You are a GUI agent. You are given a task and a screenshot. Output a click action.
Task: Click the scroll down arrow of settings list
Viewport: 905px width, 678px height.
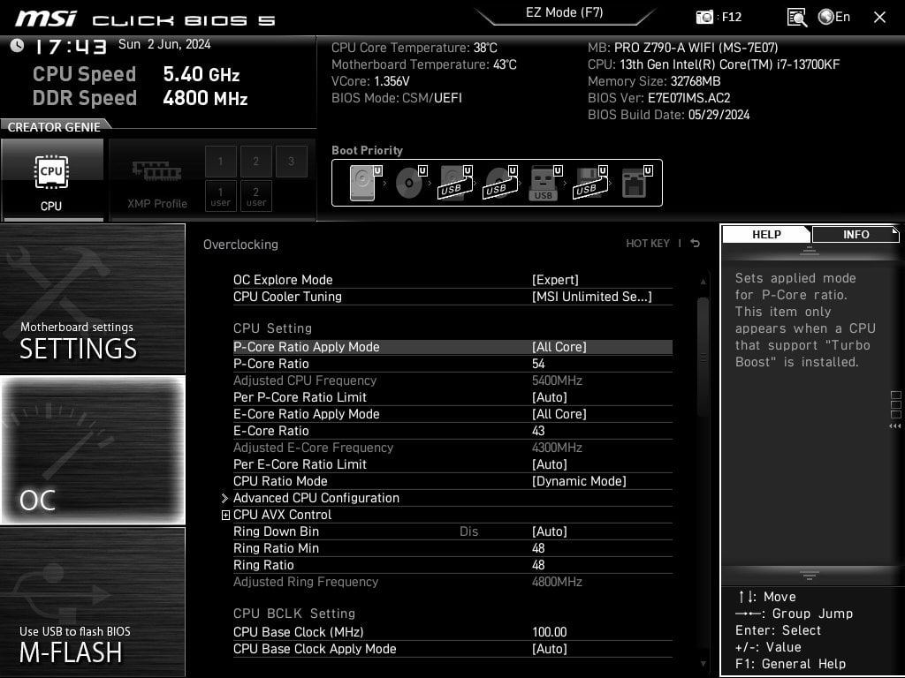click(x=703, y=664)
